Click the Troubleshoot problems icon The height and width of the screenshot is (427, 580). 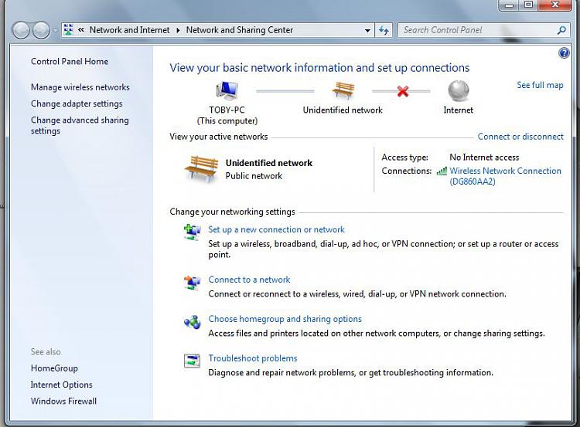click(192, 361)
